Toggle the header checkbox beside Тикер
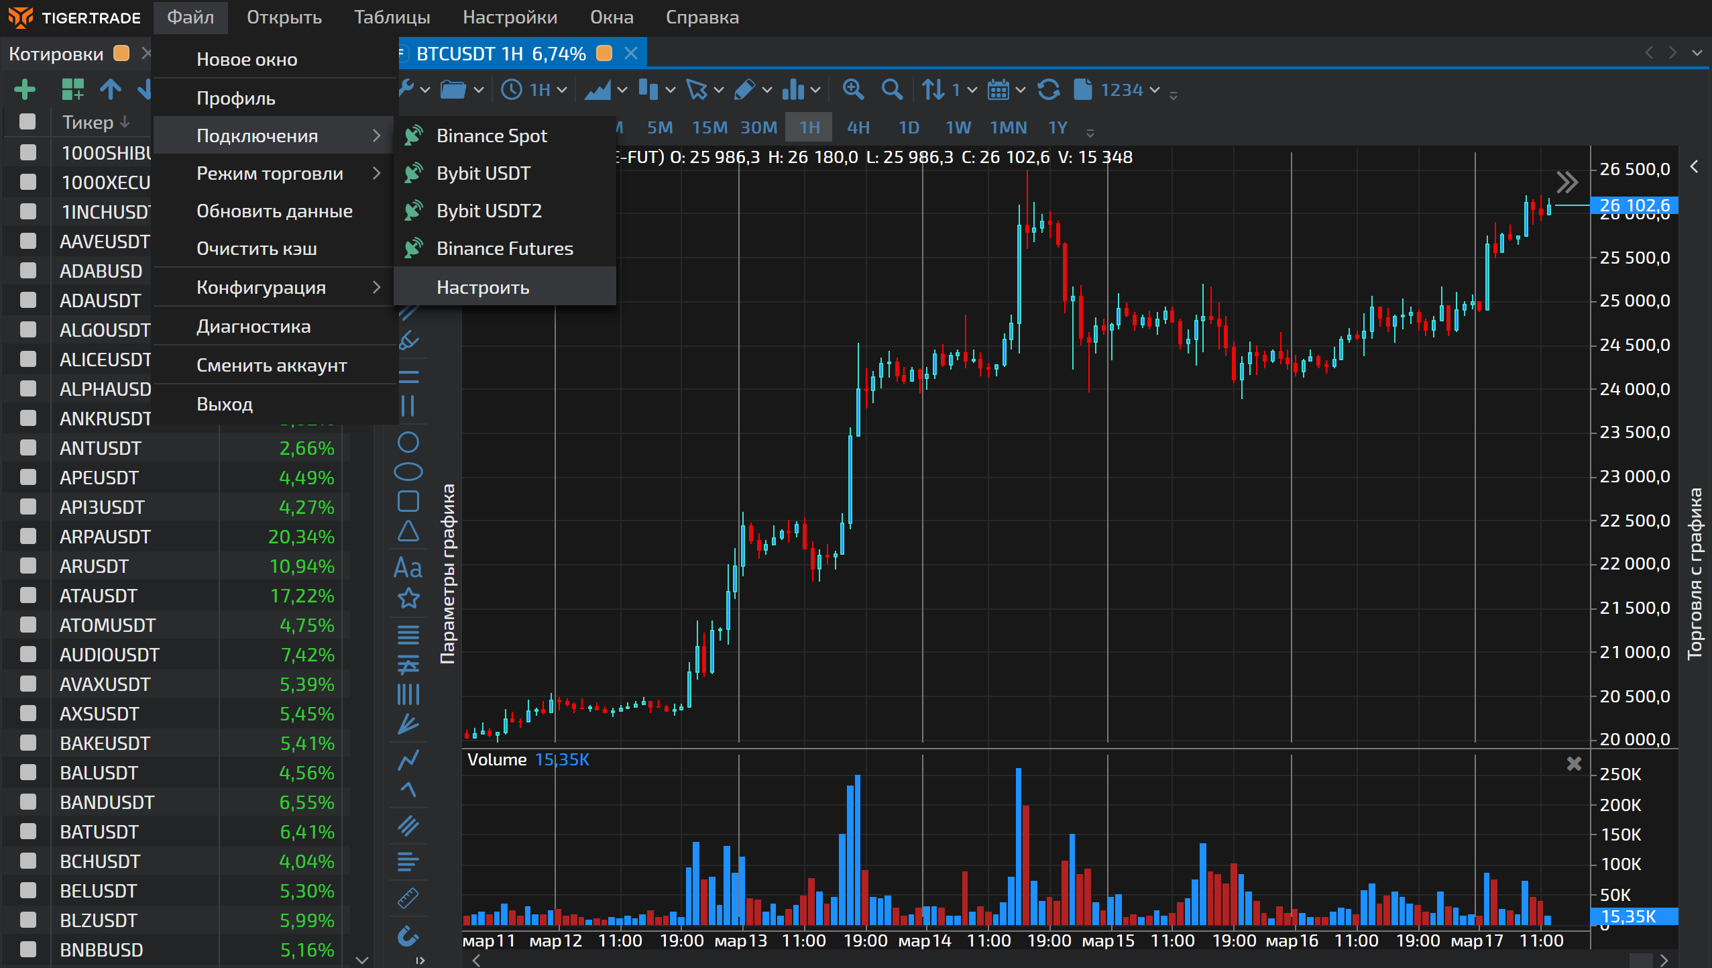 pos(28,122)
